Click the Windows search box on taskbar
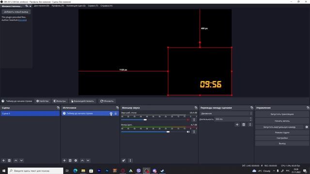 coord(35,171)
